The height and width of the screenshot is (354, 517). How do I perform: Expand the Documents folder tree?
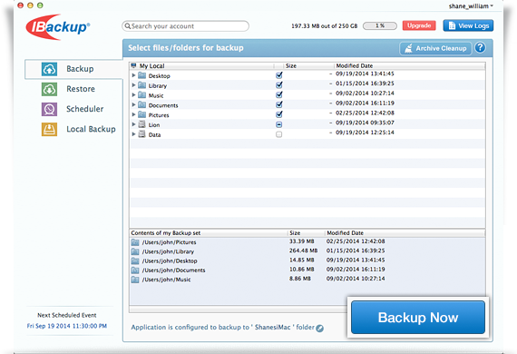[x=133, y=105]
